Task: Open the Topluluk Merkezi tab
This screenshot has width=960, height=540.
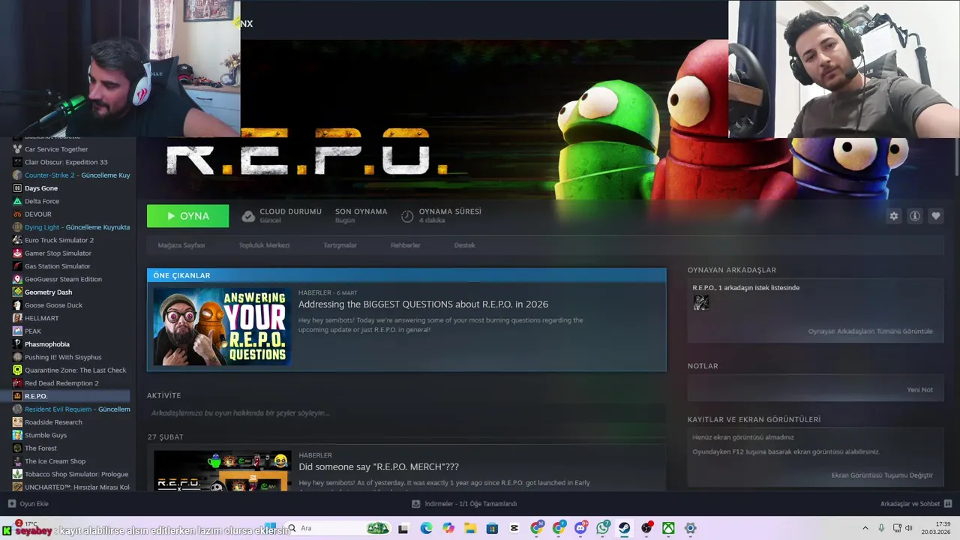Action: [264, 245]
